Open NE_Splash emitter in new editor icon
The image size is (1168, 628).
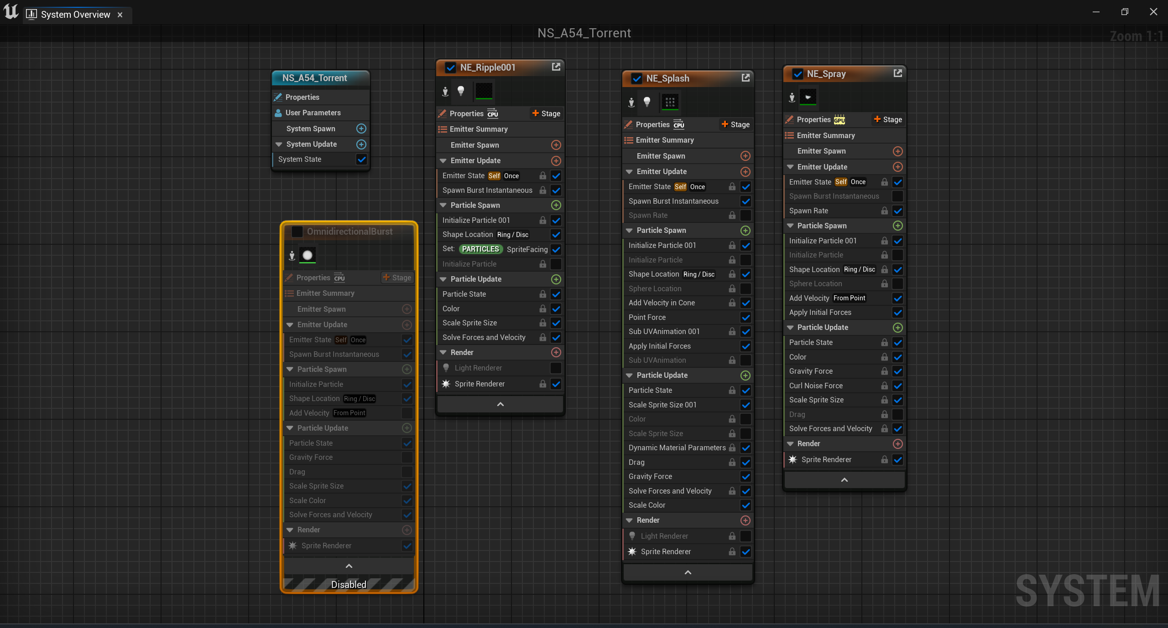(746, 78)
